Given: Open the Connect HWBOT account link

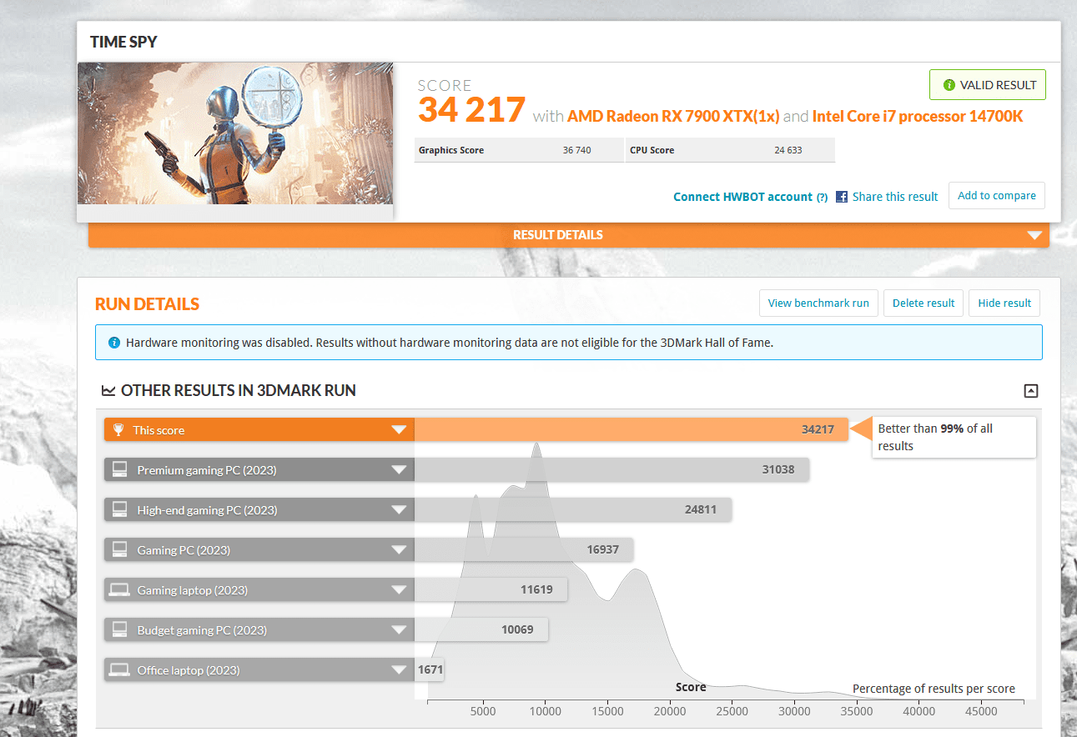Looking at the screenshot, I should tap(743, 197).
